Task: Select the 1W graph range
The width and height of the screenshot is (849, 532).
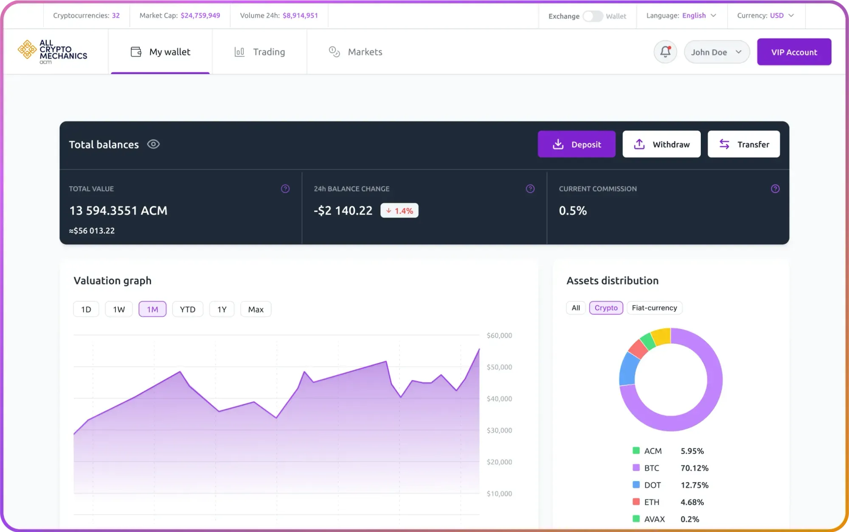Action: click(x=119, y=309)
